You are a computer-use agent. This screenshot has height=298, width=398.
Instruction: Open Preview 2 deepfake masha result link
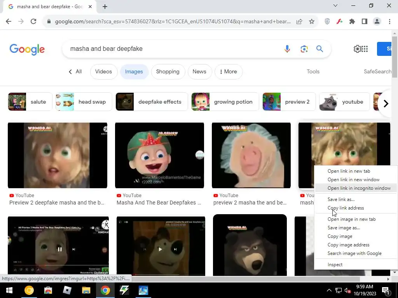[57, 203]
